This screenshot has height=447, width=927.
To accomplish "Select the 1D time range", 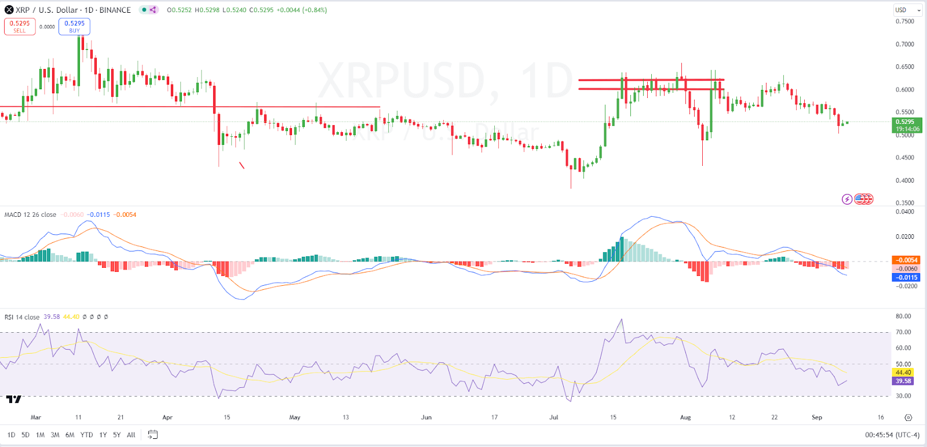I will tap(11, 435).
